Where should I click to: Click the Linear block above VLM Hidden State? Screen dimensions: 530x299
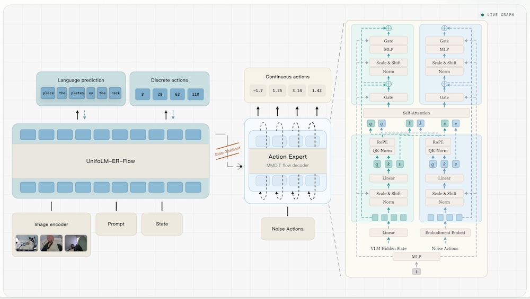pyautogui.click(x=388, y=232)
